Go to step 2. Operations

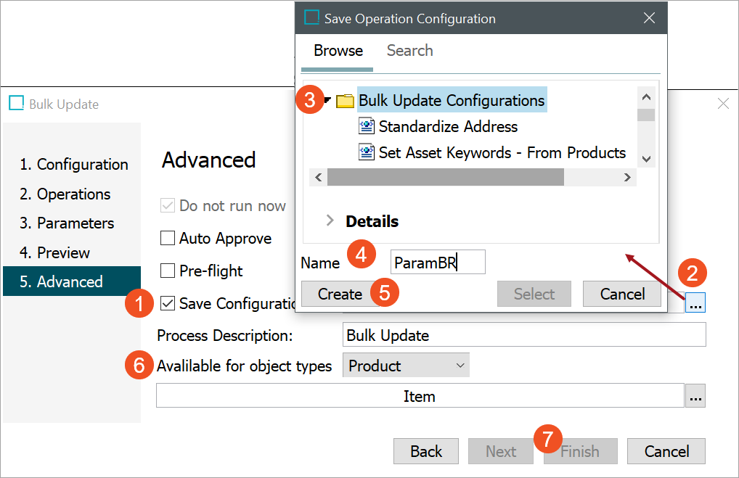point(65,194)
